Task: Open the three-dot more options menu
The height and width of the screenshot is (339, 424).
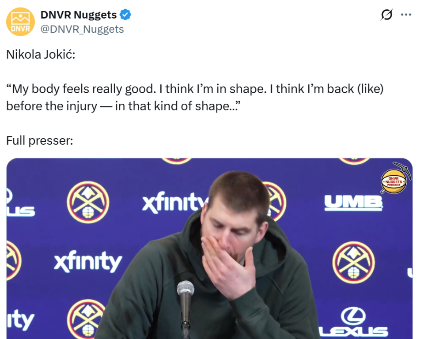Action: (x=406, y=15)
